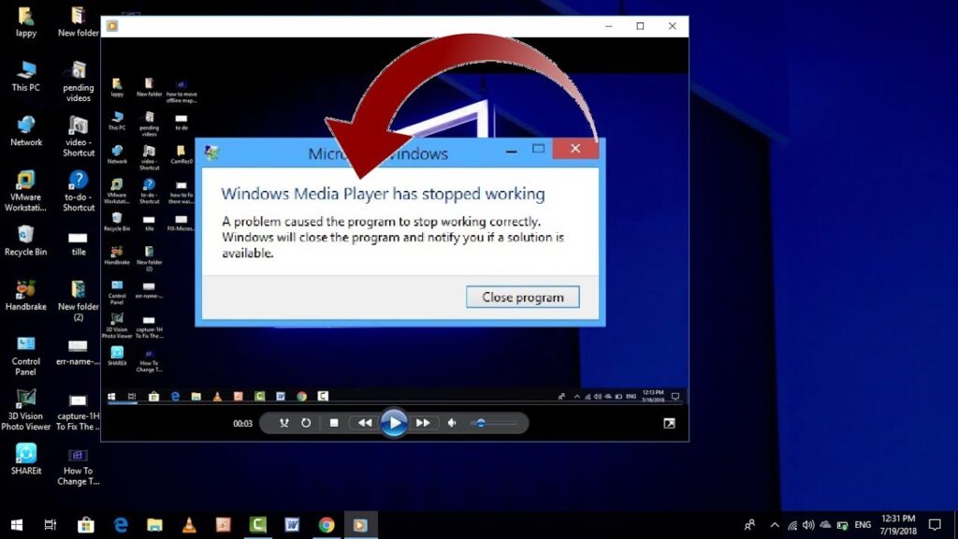Open VLC media player from the main taskbar
Screen dimensions: 958x539
(189, 525)
